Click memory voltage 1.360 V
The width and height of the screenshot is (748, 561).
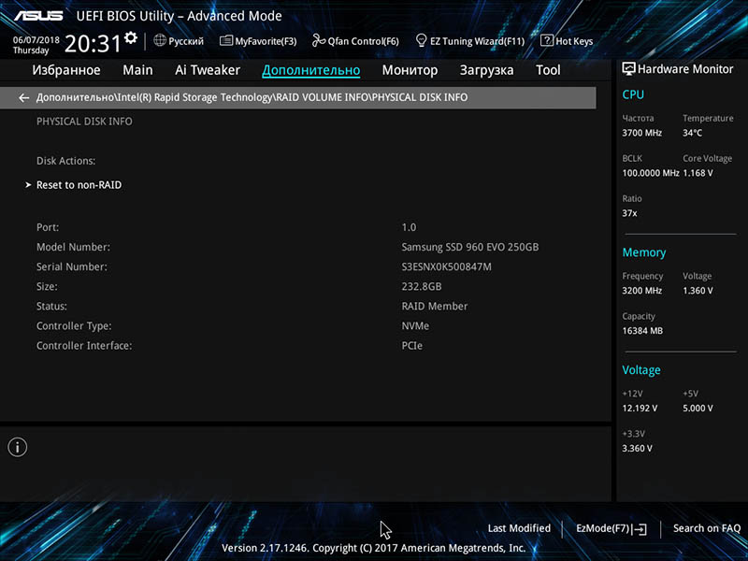click(x=698, y=291)
